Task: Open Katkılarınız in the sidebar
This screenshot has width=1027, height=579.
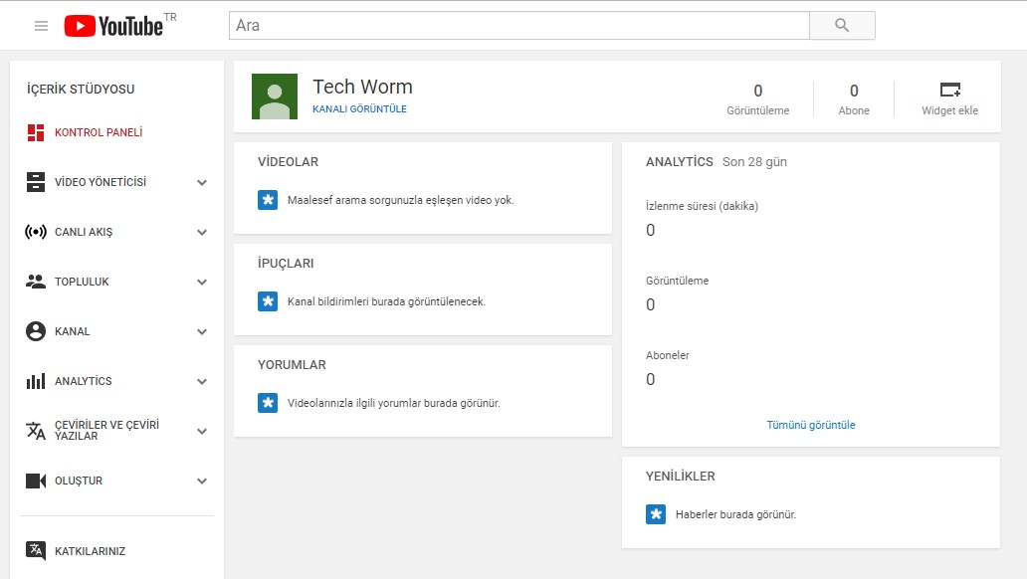Action: [90, 551]
